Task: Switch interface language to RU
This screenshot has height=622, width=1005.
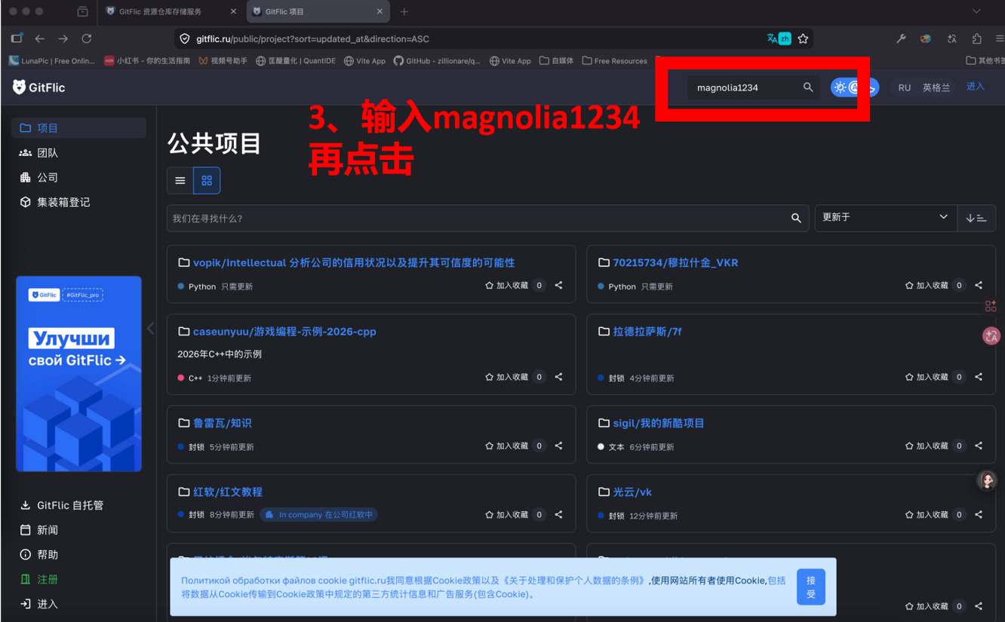Action: click(x=904, y=87)
